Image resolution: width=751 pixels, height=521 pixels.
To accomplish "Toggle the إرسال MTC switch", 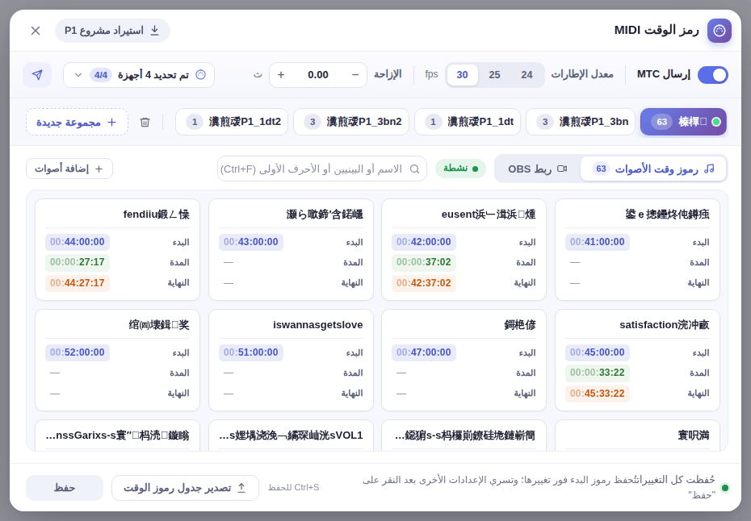I will tap(713, 75).
